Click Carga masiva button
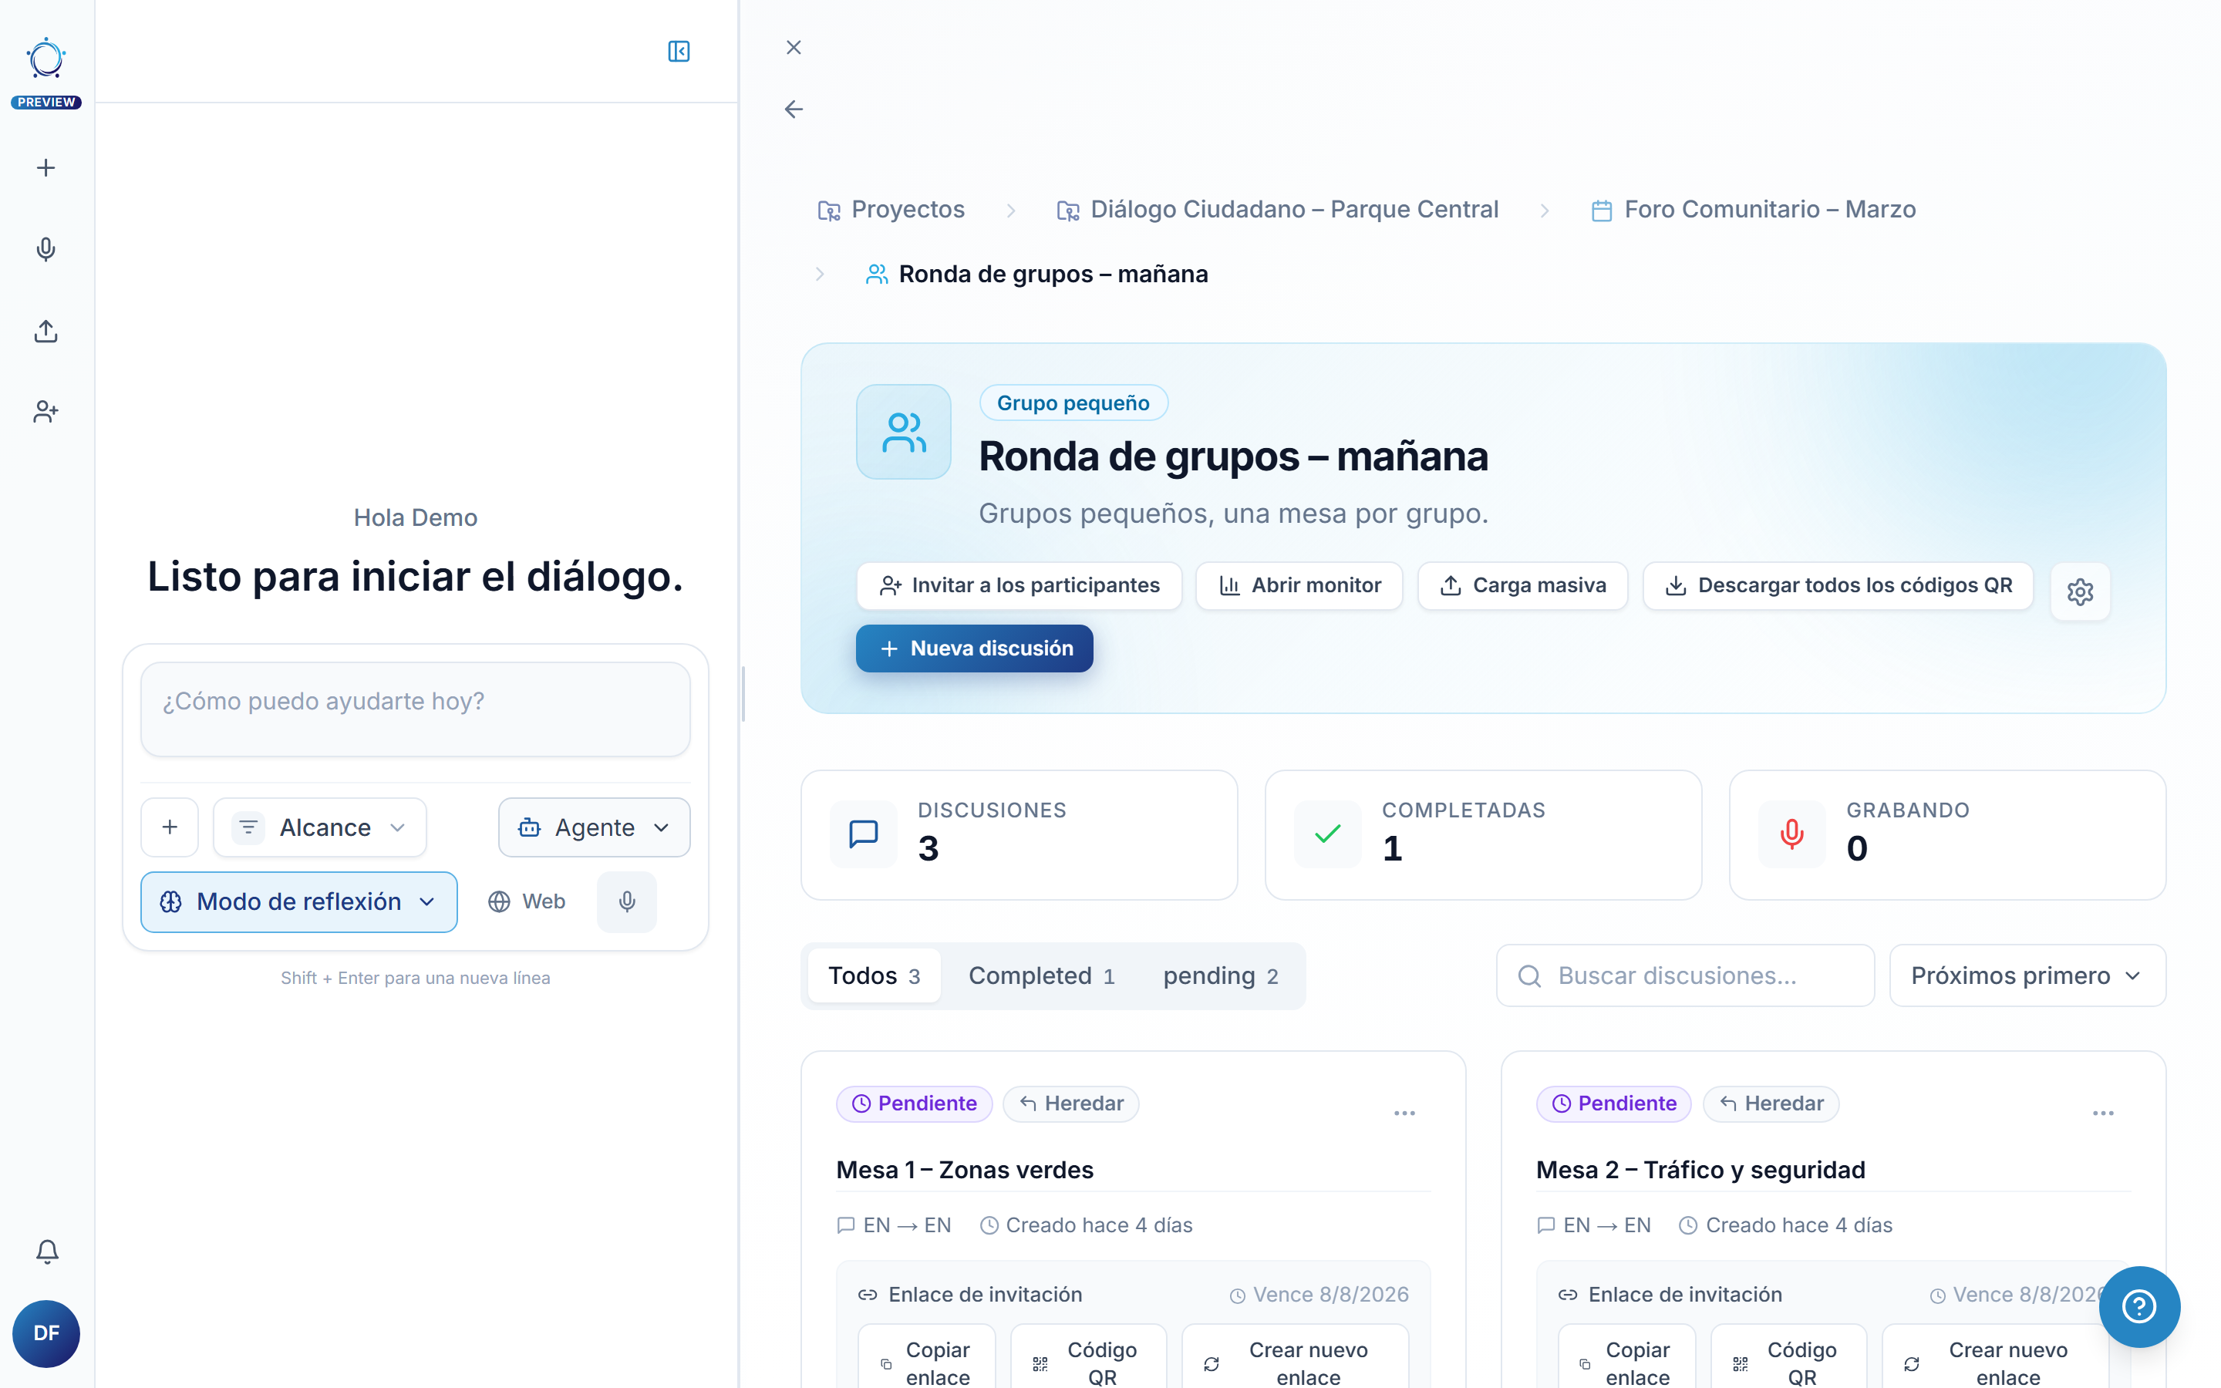The image size is (2221, 1388). 1522,585
